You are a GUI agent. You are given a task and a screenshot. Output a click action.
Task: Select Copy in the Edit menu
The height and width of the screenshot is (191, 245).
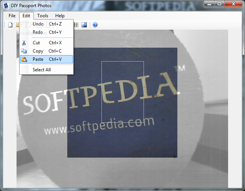click(46, 51)
